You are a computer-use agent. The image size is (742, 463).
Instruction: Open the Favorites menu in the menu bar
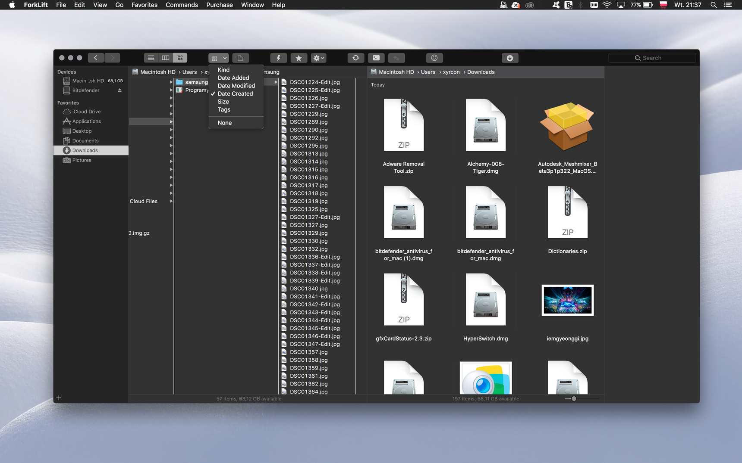[x=145, y=5]
